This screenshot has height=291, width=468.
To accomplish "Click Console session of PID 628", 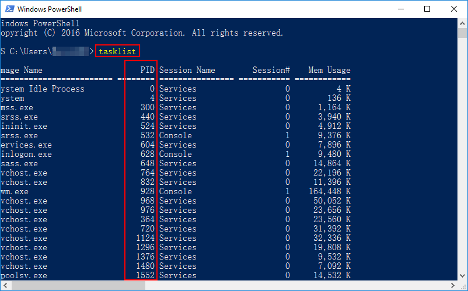I will (x=176, y=154).
